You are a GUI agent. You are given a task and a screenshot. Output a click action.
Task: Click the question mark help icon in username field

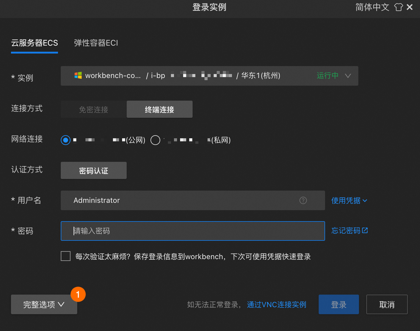[x=303, y=200]
